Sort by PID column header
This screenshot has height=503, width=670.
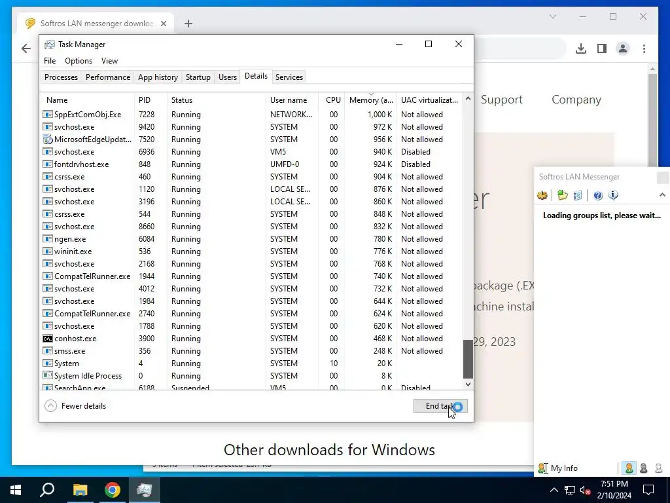(150, 100)
